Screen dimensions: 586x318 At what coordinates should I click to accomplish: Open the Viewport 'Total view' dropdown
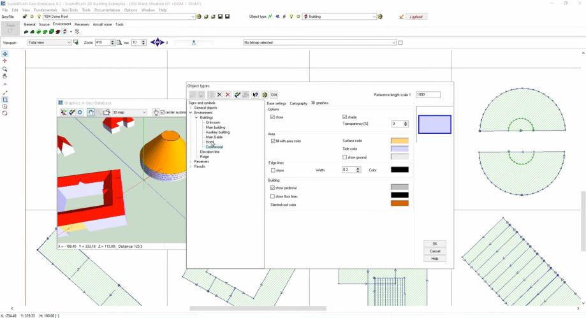(69, 43)
